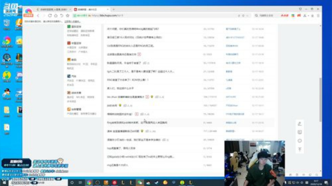Switch to the colorful browser taskbar icon

coord(89,183)
